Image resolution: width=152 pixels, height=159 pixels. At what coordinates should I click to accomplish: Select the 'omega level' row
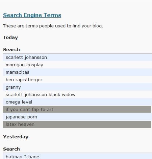coord(77,102)
